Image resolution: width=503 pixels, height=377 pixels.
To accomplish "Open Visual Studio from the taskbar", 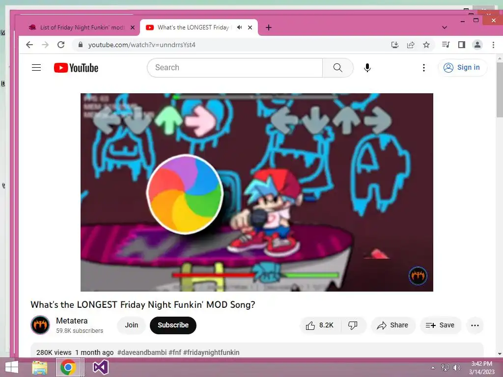I will pos(101,367).
